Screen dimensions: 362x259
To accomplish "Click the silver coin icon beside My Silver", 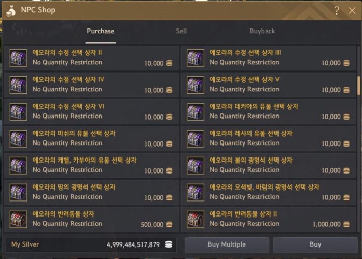I will 169,244.
